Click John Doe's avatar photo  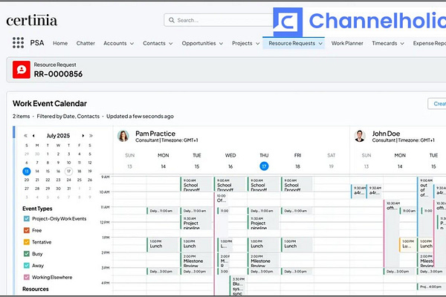tap(360, 136)
